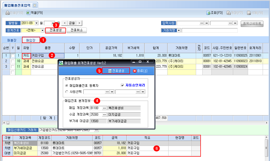270x161 pixels.
Task: Select the 사원선택 radio button
Action: 67,92
